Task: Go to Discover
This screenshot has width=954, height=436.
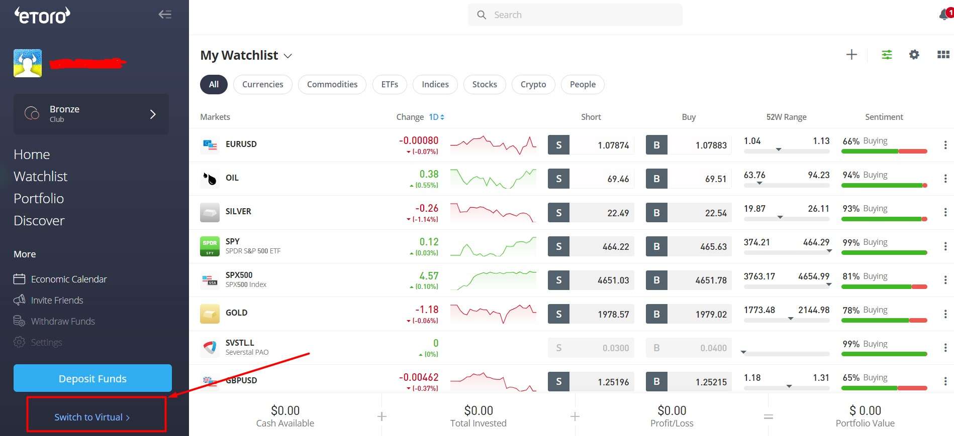Action: pos(39,221)
